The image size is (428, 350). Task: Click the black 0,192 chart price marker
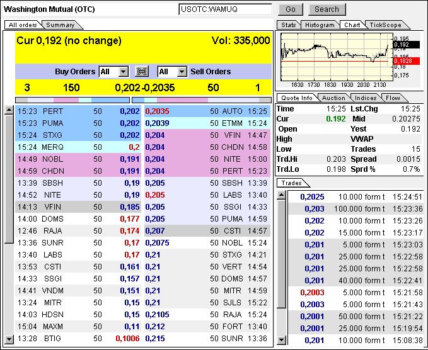coord(407,45)
